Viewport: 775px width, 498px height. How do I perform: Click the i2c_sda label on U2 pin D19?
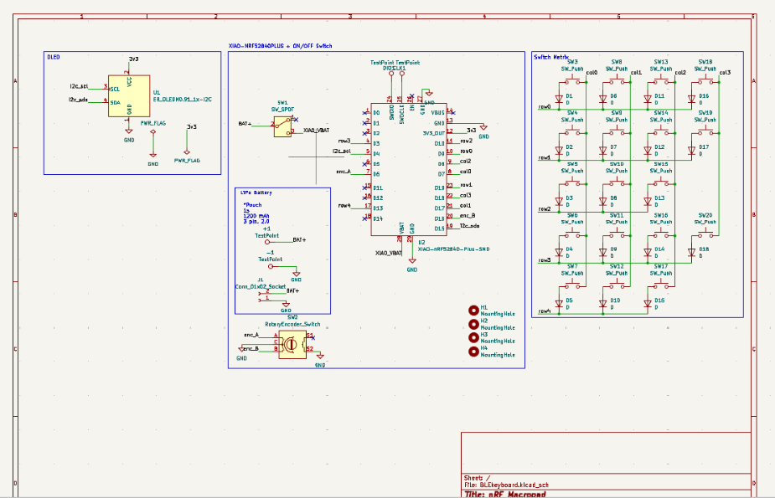tap(469, 226)
